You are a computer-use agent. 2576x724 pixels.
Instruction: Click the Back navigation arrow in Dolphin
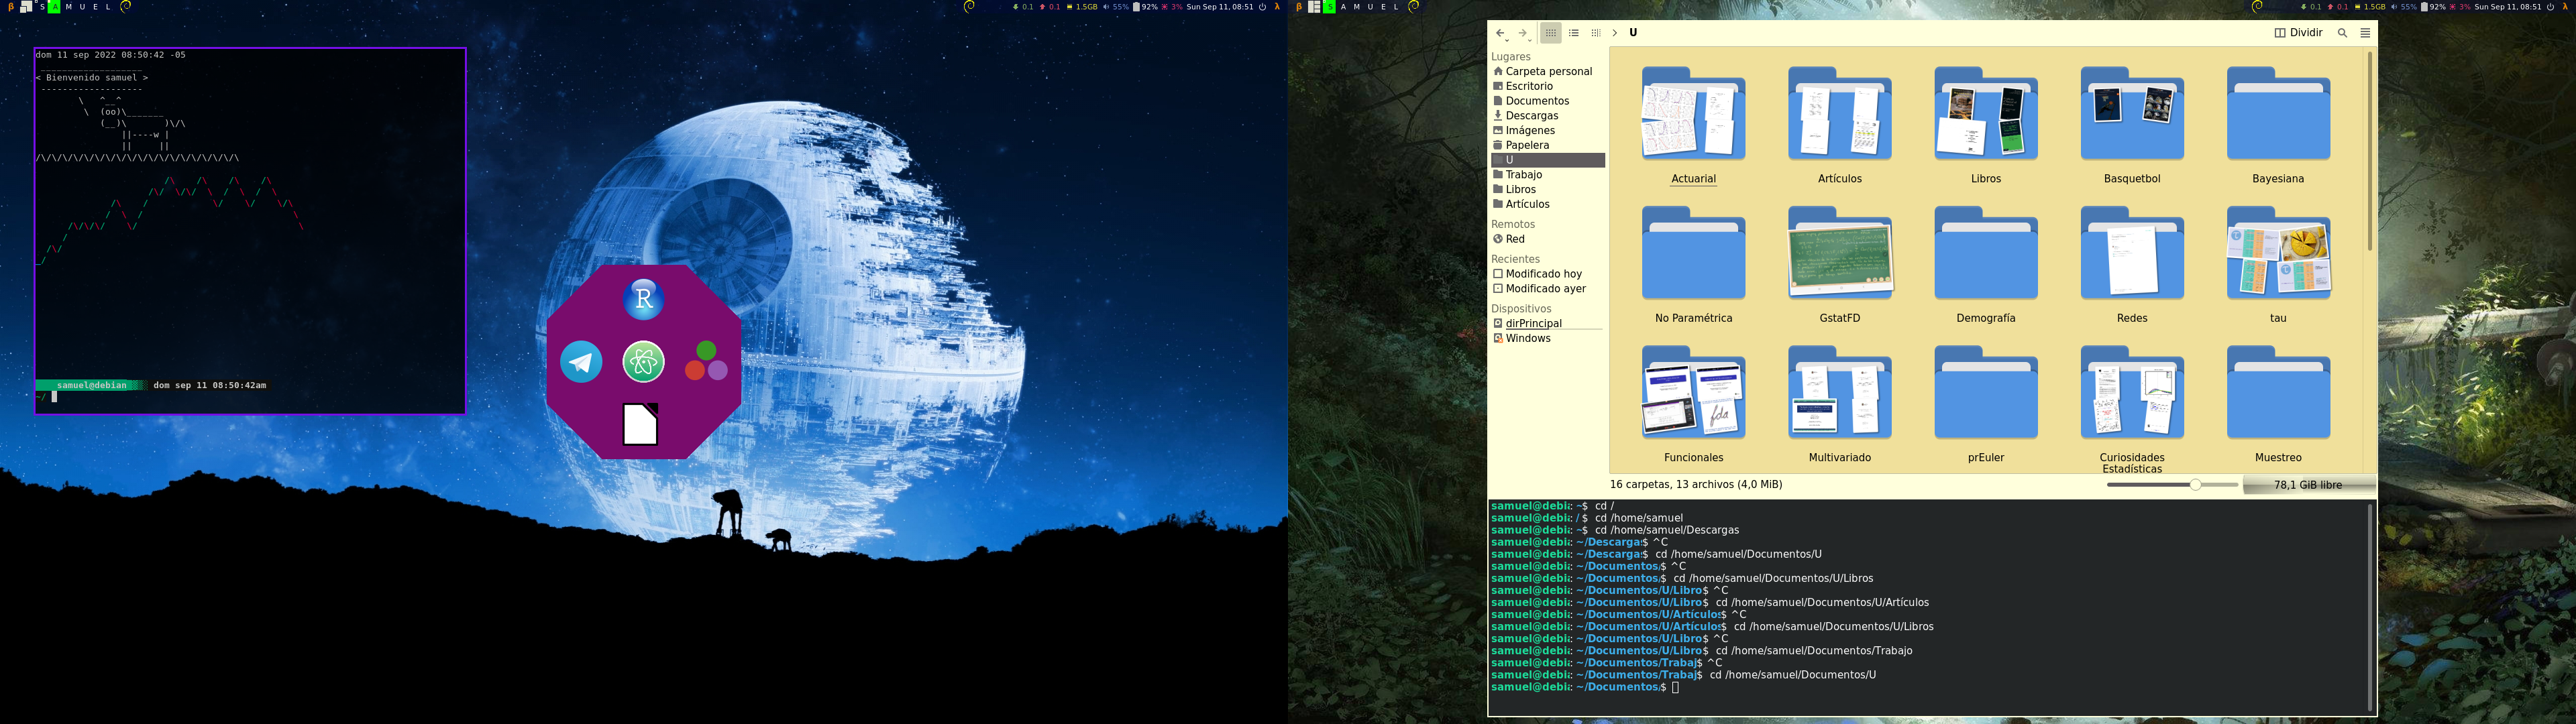(1500, 33)
